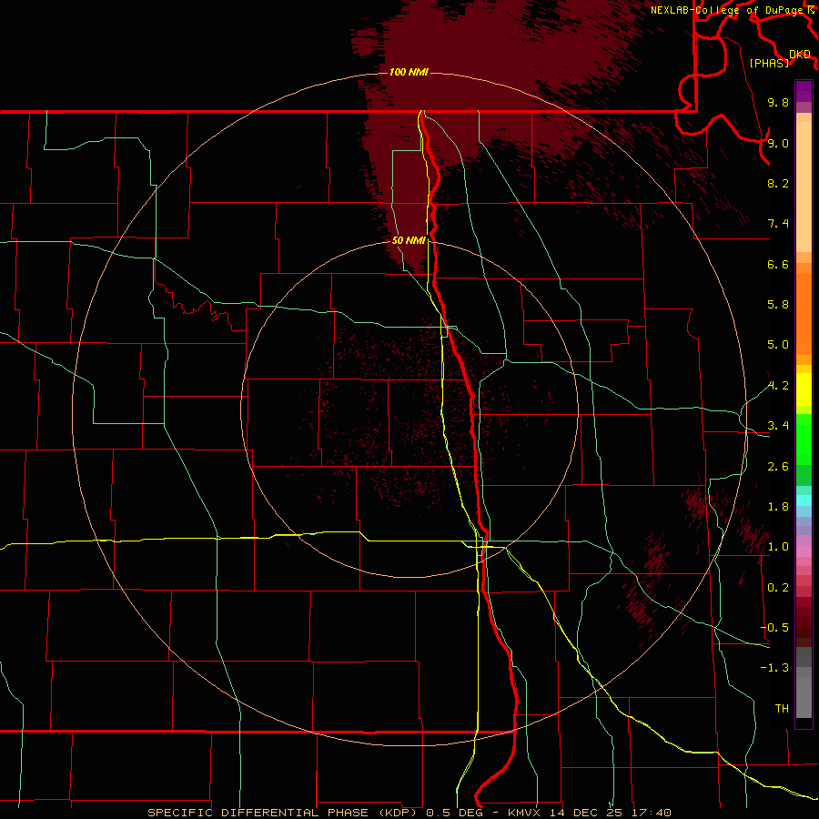Click the 5.0 value on the color scale
The height and width of the screenshot is (819, 819).
(x=778, y=345)
